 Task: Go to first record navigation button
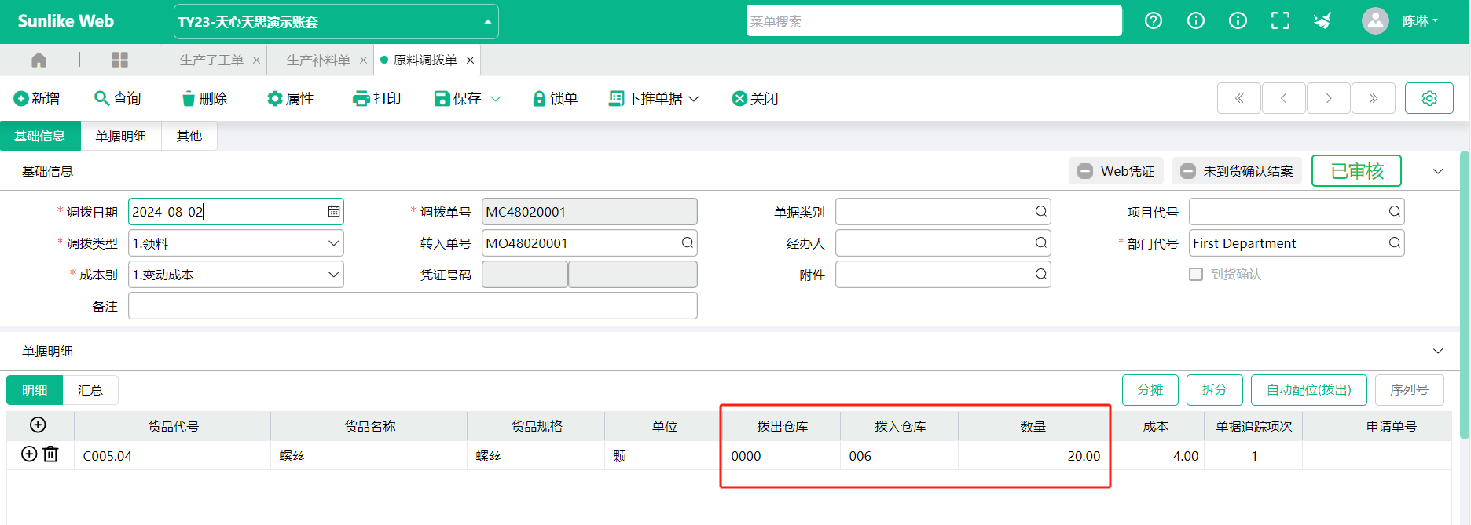click(1239, 98)
